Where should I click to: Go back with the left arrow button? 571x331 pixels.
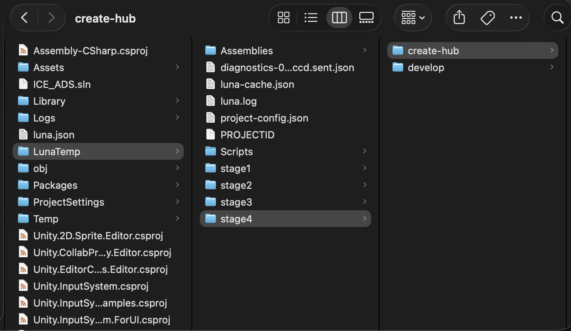(24, 18)
